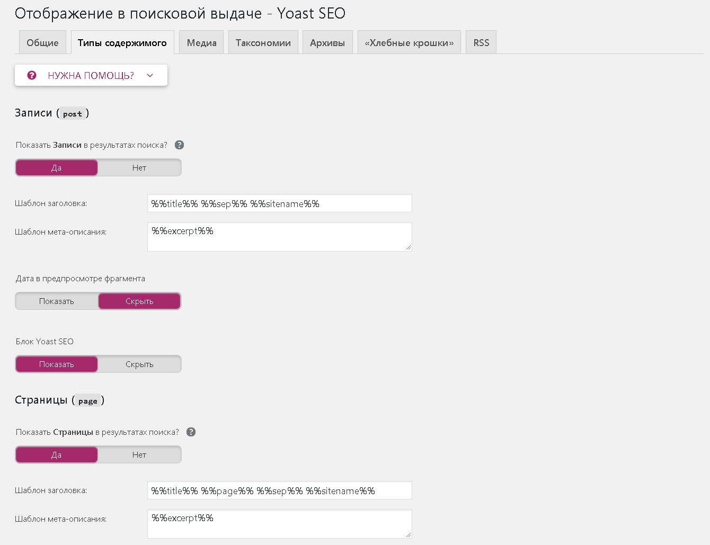Viewport: 710px width, 545px height.
Task: Click the Страницы meta description textarea
Action: (x=280, y=524)
